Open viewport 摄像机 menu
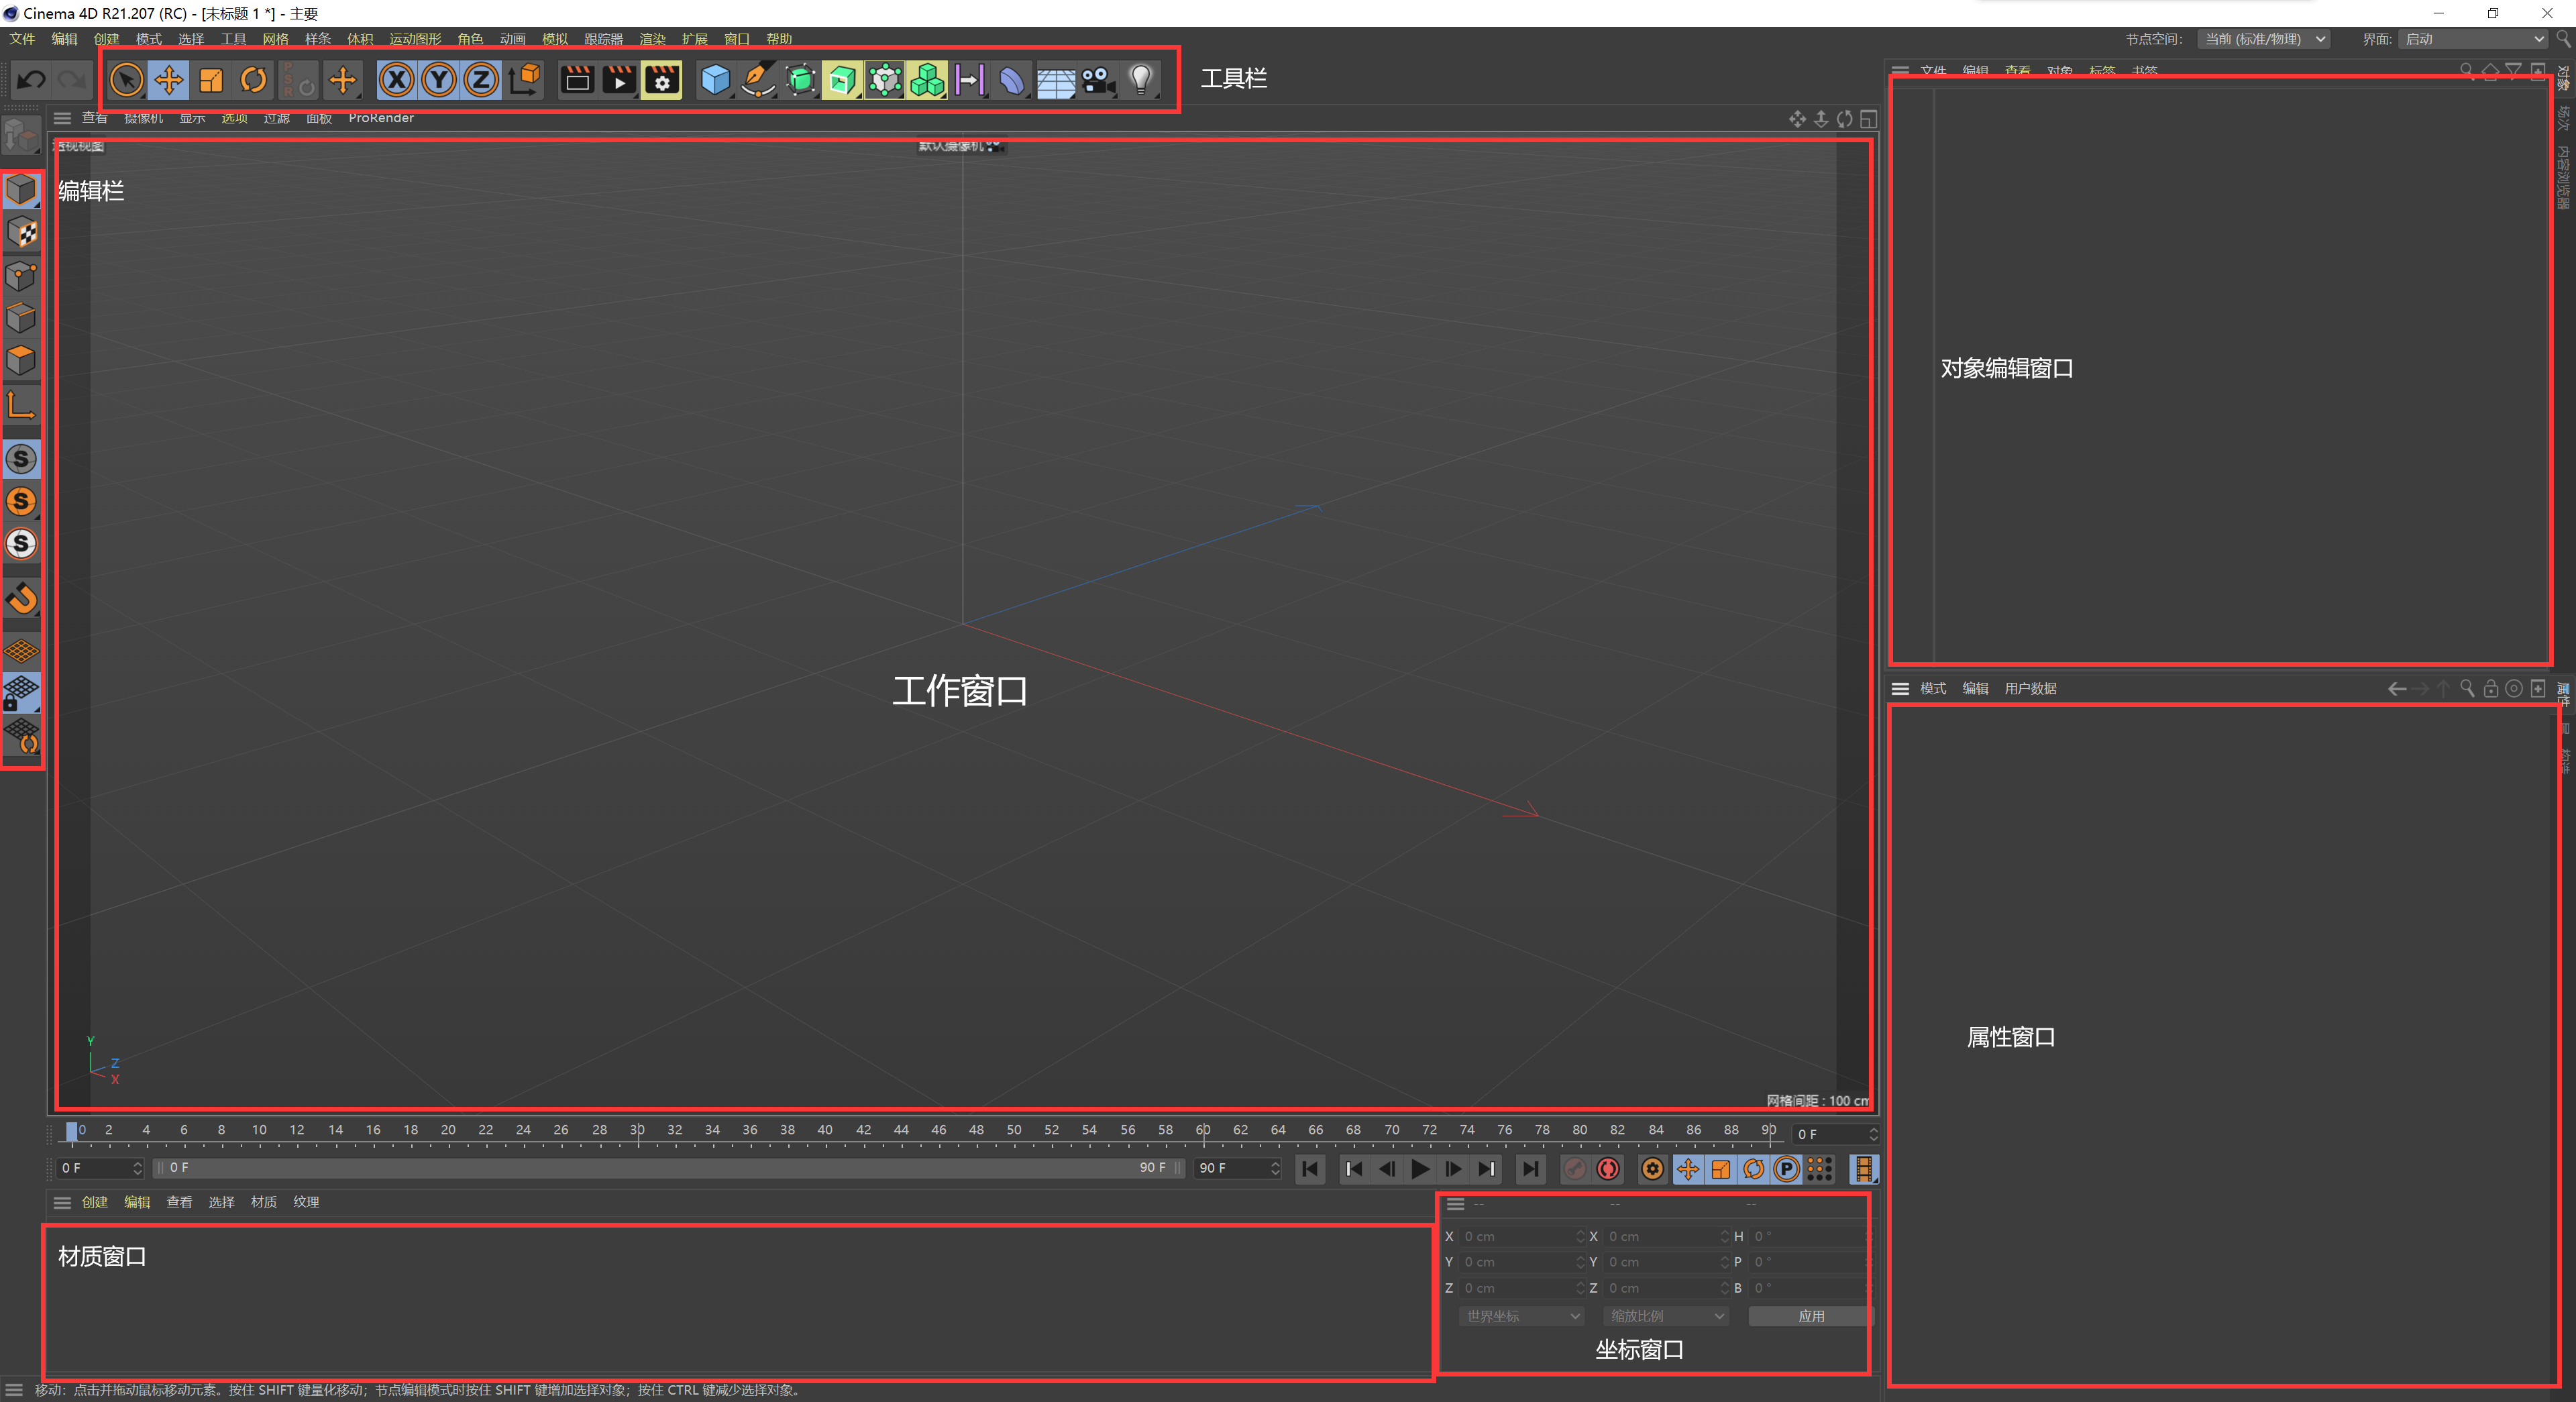Image resolution: width=2576 pixels, height=1402 pixels. 143,118
